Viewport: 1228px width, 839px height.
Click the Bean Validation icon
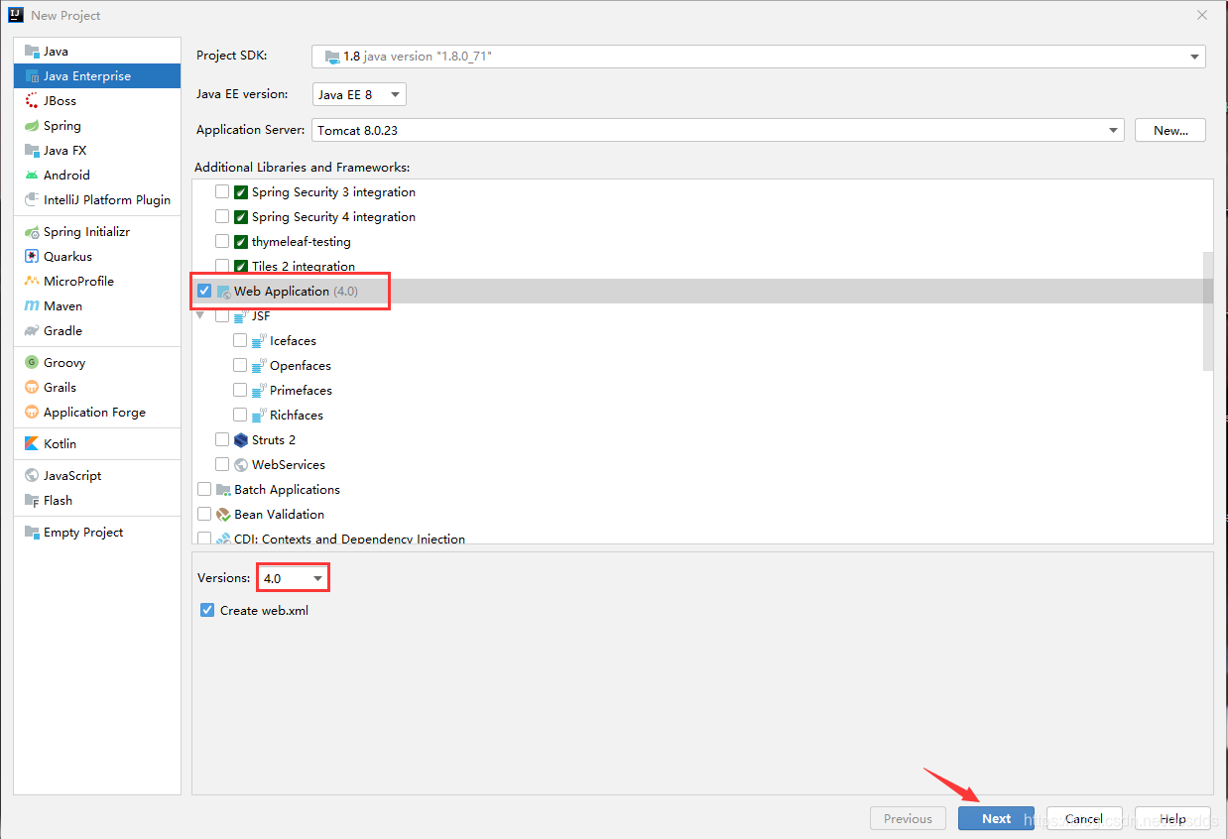pyautogui.click(x=223, y=514)
